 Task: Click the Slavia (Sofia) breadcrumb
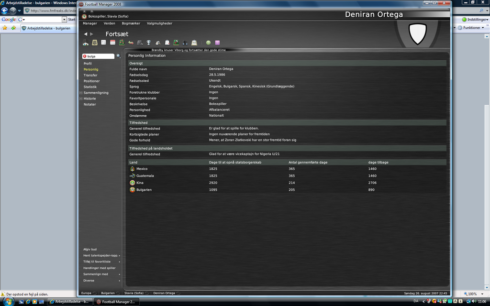click(134, 293)
